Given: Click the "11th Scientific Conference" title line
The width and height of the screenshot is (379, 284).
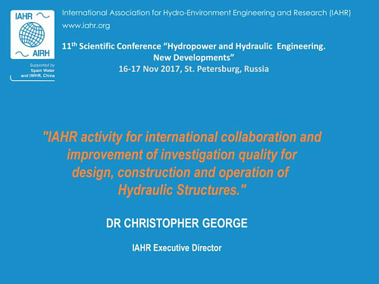Looking at the screenshot, I should click(194, 46).
